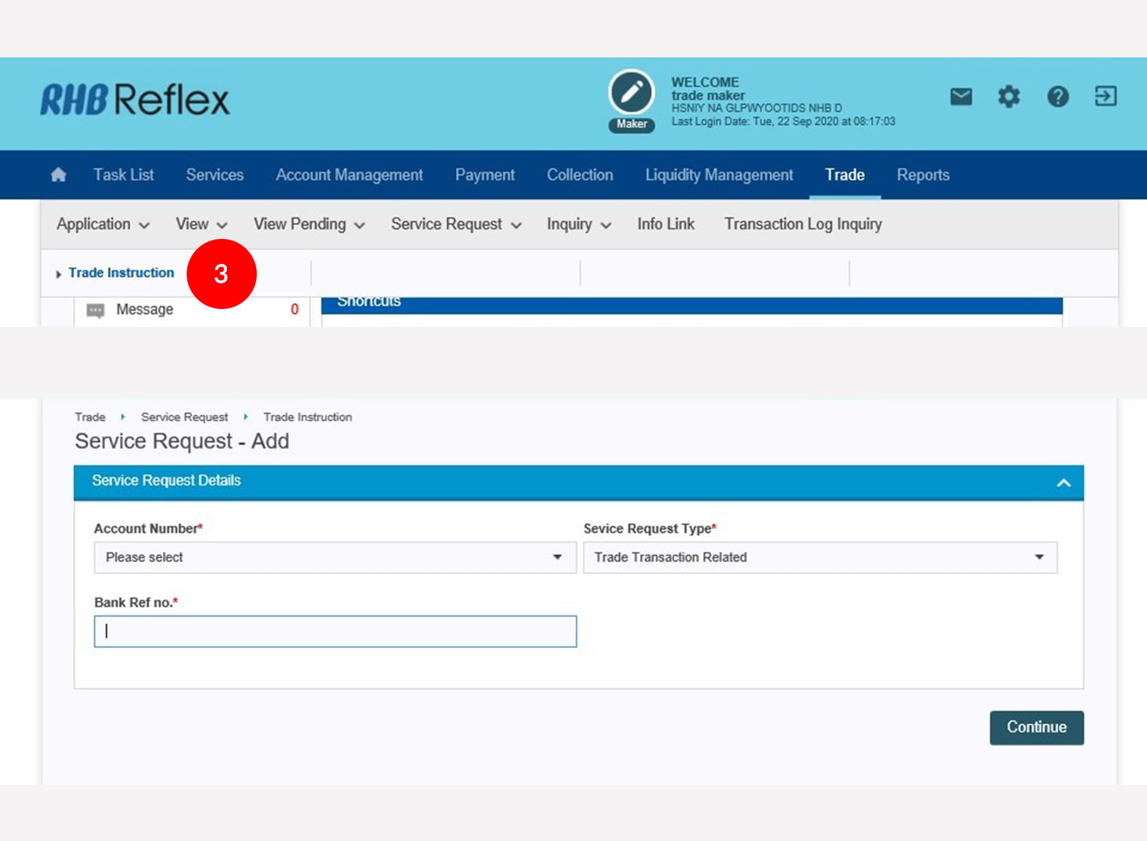This screenshot has height=841, width=1147.
Task: Open the Reports tab
Action: pos(923,175)
